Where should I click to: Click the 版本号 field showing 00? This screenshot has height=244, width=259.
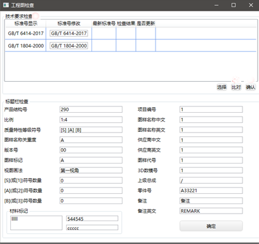[91, 150]
